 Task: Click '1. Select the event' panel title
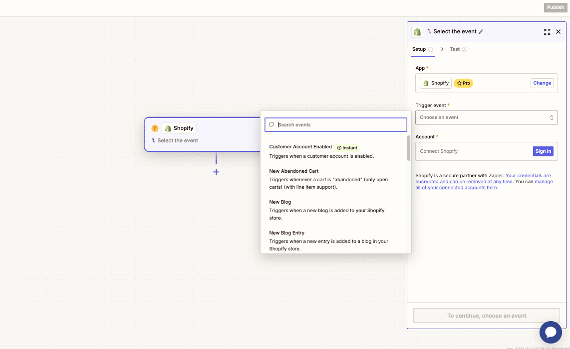[x=452, y=31]
